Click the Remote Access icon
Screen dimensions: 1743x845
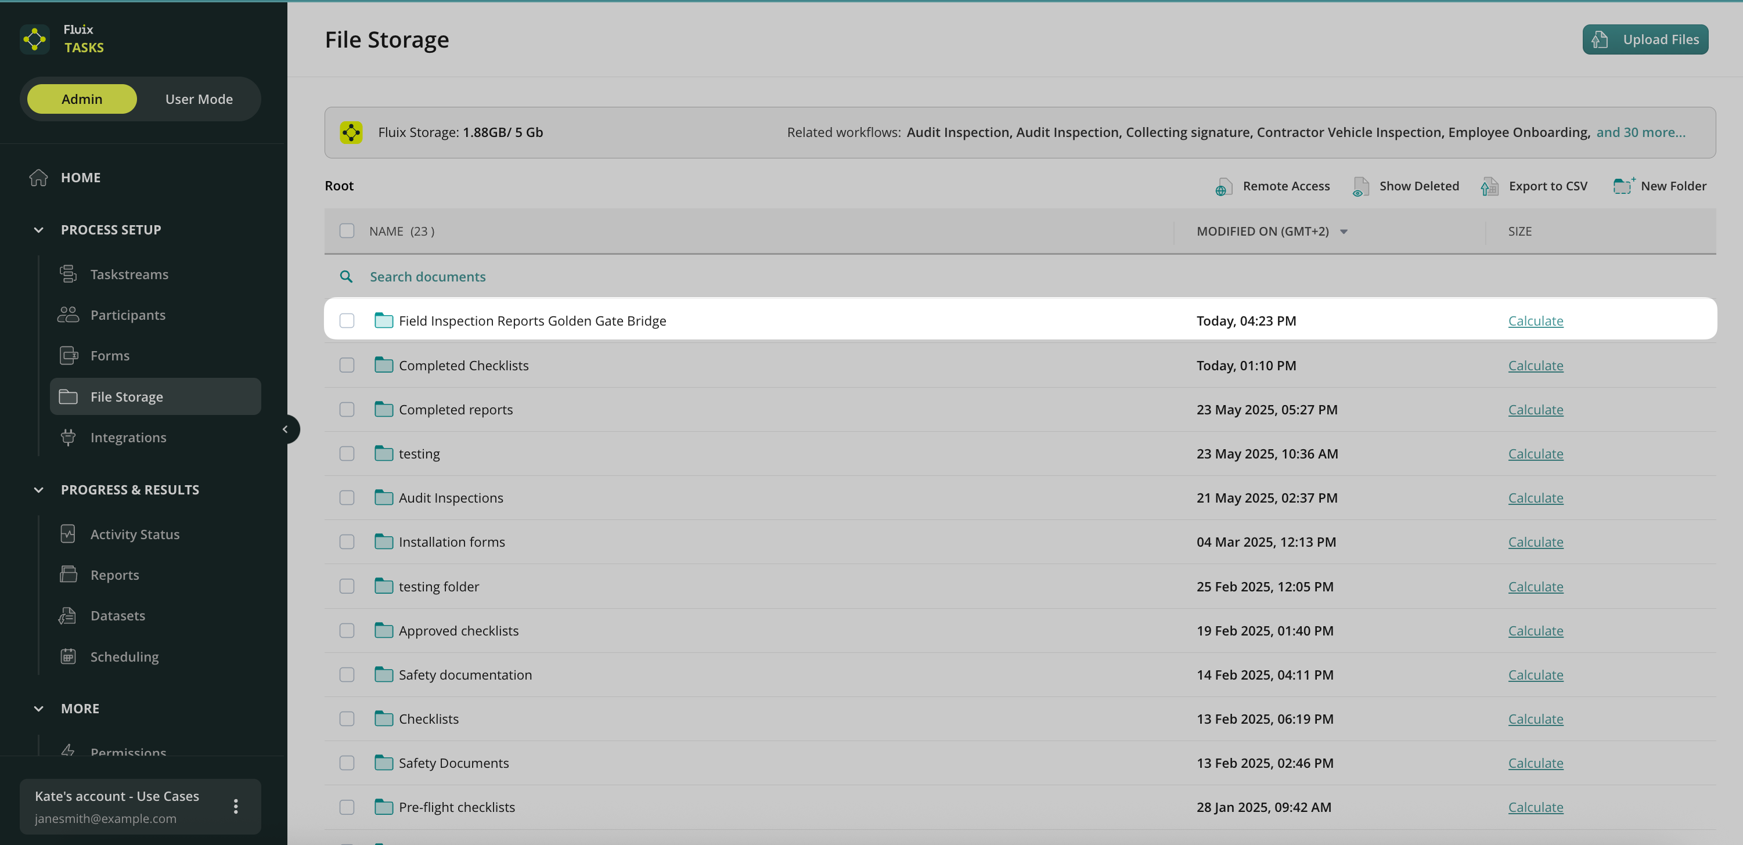pyautogui.click(x=1223, y=187)
